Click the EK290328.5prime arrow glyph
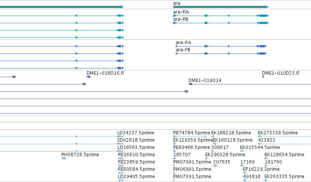The width and height of the screenshot is (311, 182). (207, 158)
